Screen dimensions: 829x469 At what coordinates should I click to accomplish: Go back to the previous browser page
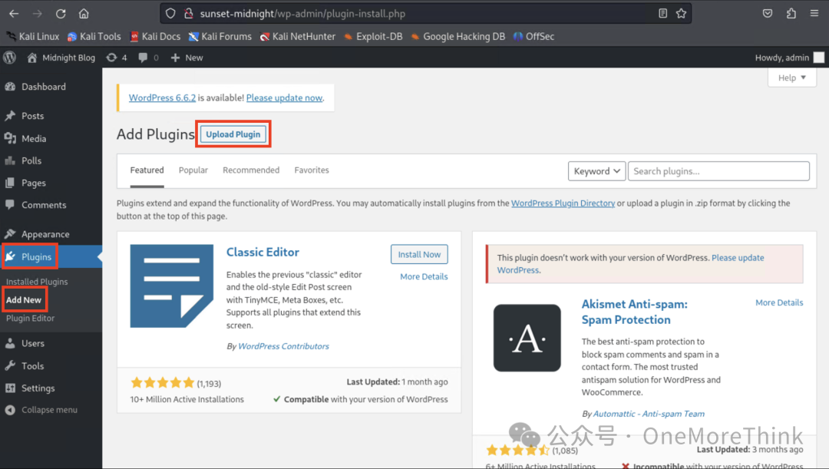click(x=14, y=14)
